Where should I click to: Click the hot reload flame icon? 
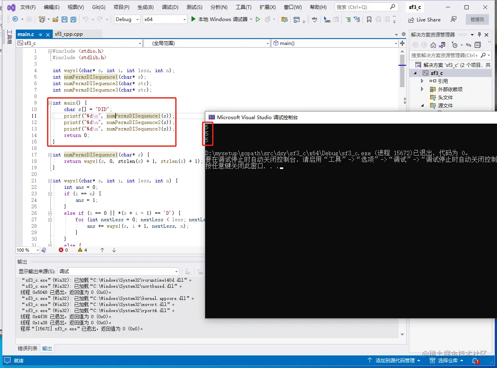point(267,19)
